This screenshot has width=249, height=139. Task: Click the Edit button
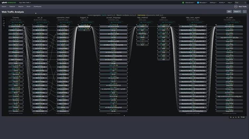229,12
